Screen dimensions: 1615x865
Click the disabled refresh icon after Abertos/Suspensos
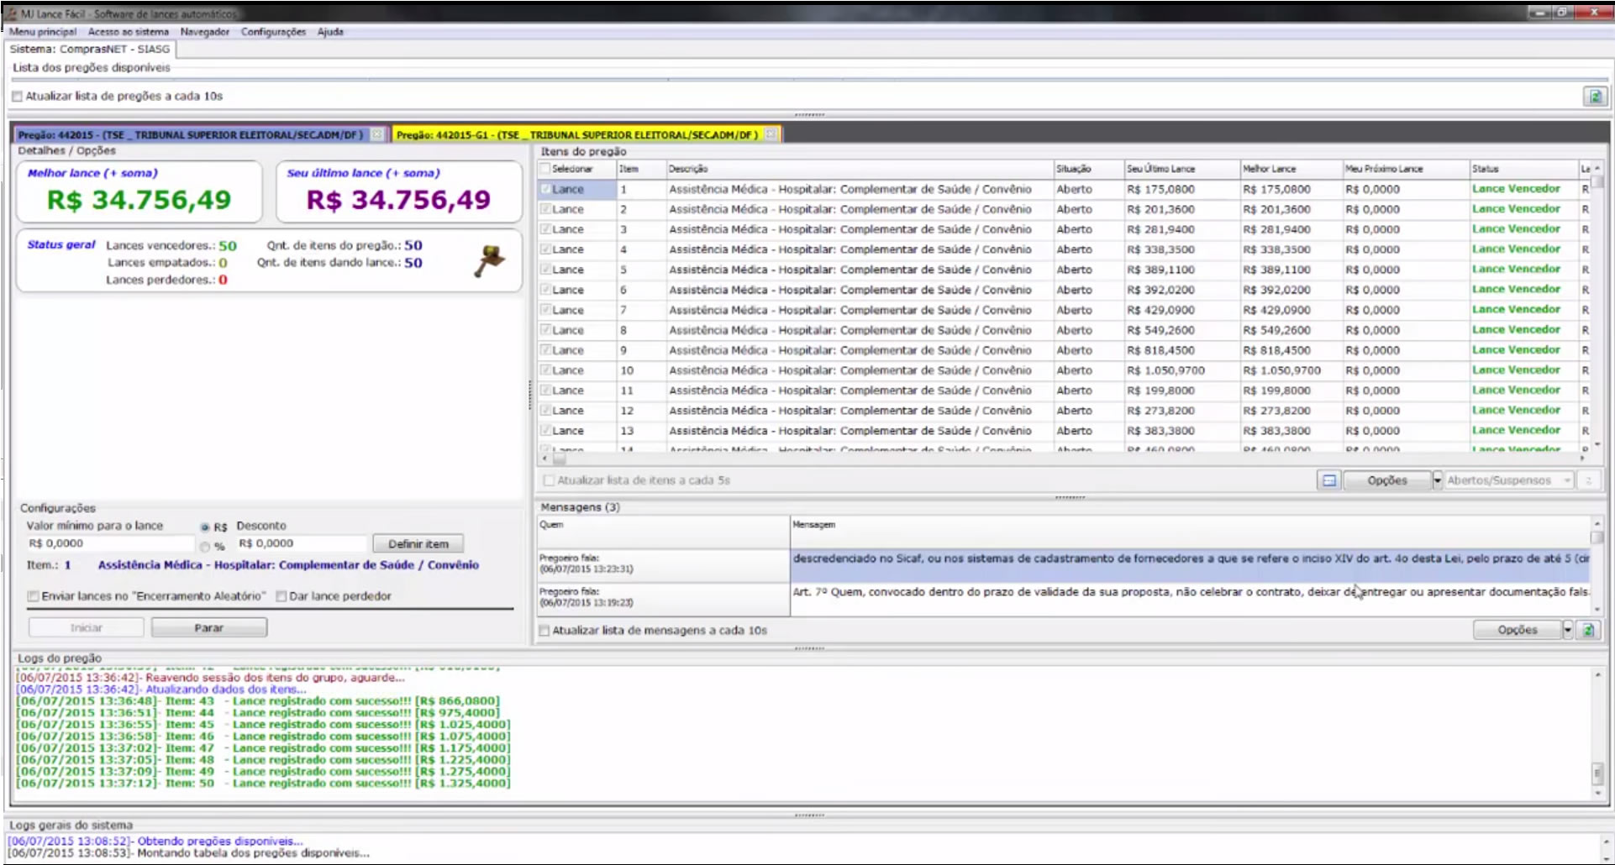pos(1588,480)
